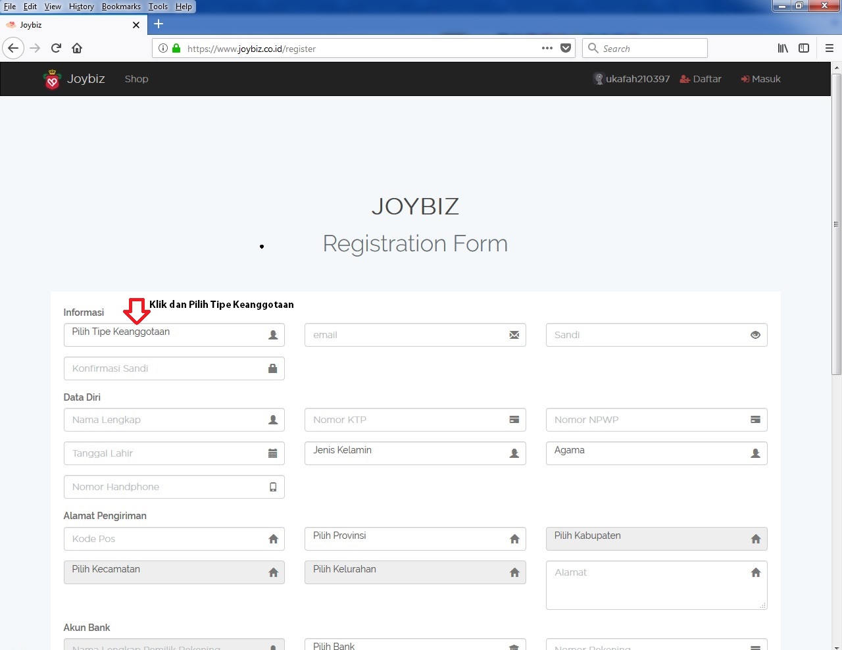Click the vertical page scrollbar thumb

pyautogui.click(x=836, y=224)
